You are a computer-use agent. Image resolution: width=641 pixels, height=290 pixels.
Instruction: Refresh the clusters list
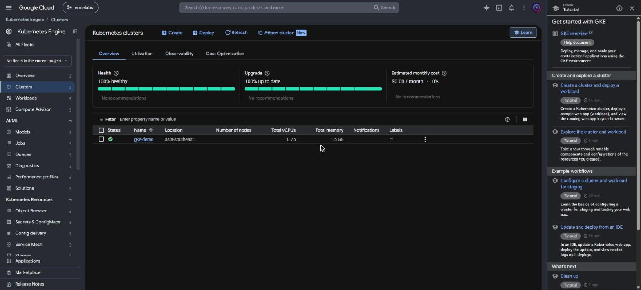236,33
